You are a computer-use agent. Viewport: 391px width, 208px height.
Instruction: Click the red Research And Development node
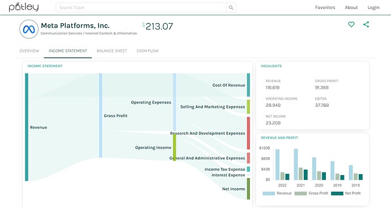248,133
